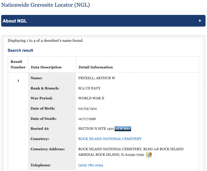Click the Telephone: label

pos(41,165)
